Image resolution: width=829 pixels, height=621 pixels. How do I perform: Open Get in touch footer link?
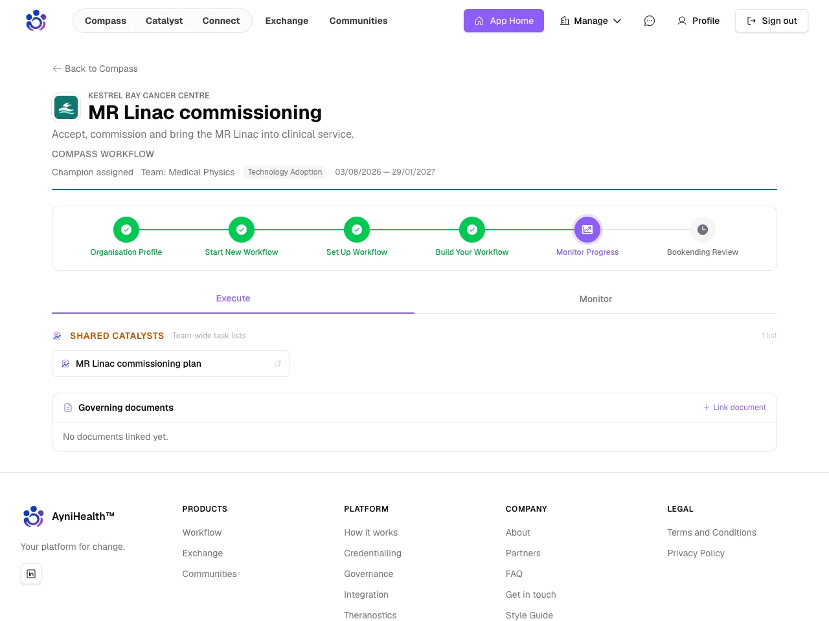(531, 594)
